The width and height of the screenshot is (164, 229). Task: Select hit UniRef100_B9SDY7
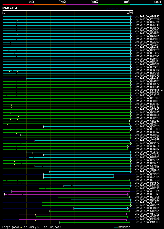coord(147,50)
